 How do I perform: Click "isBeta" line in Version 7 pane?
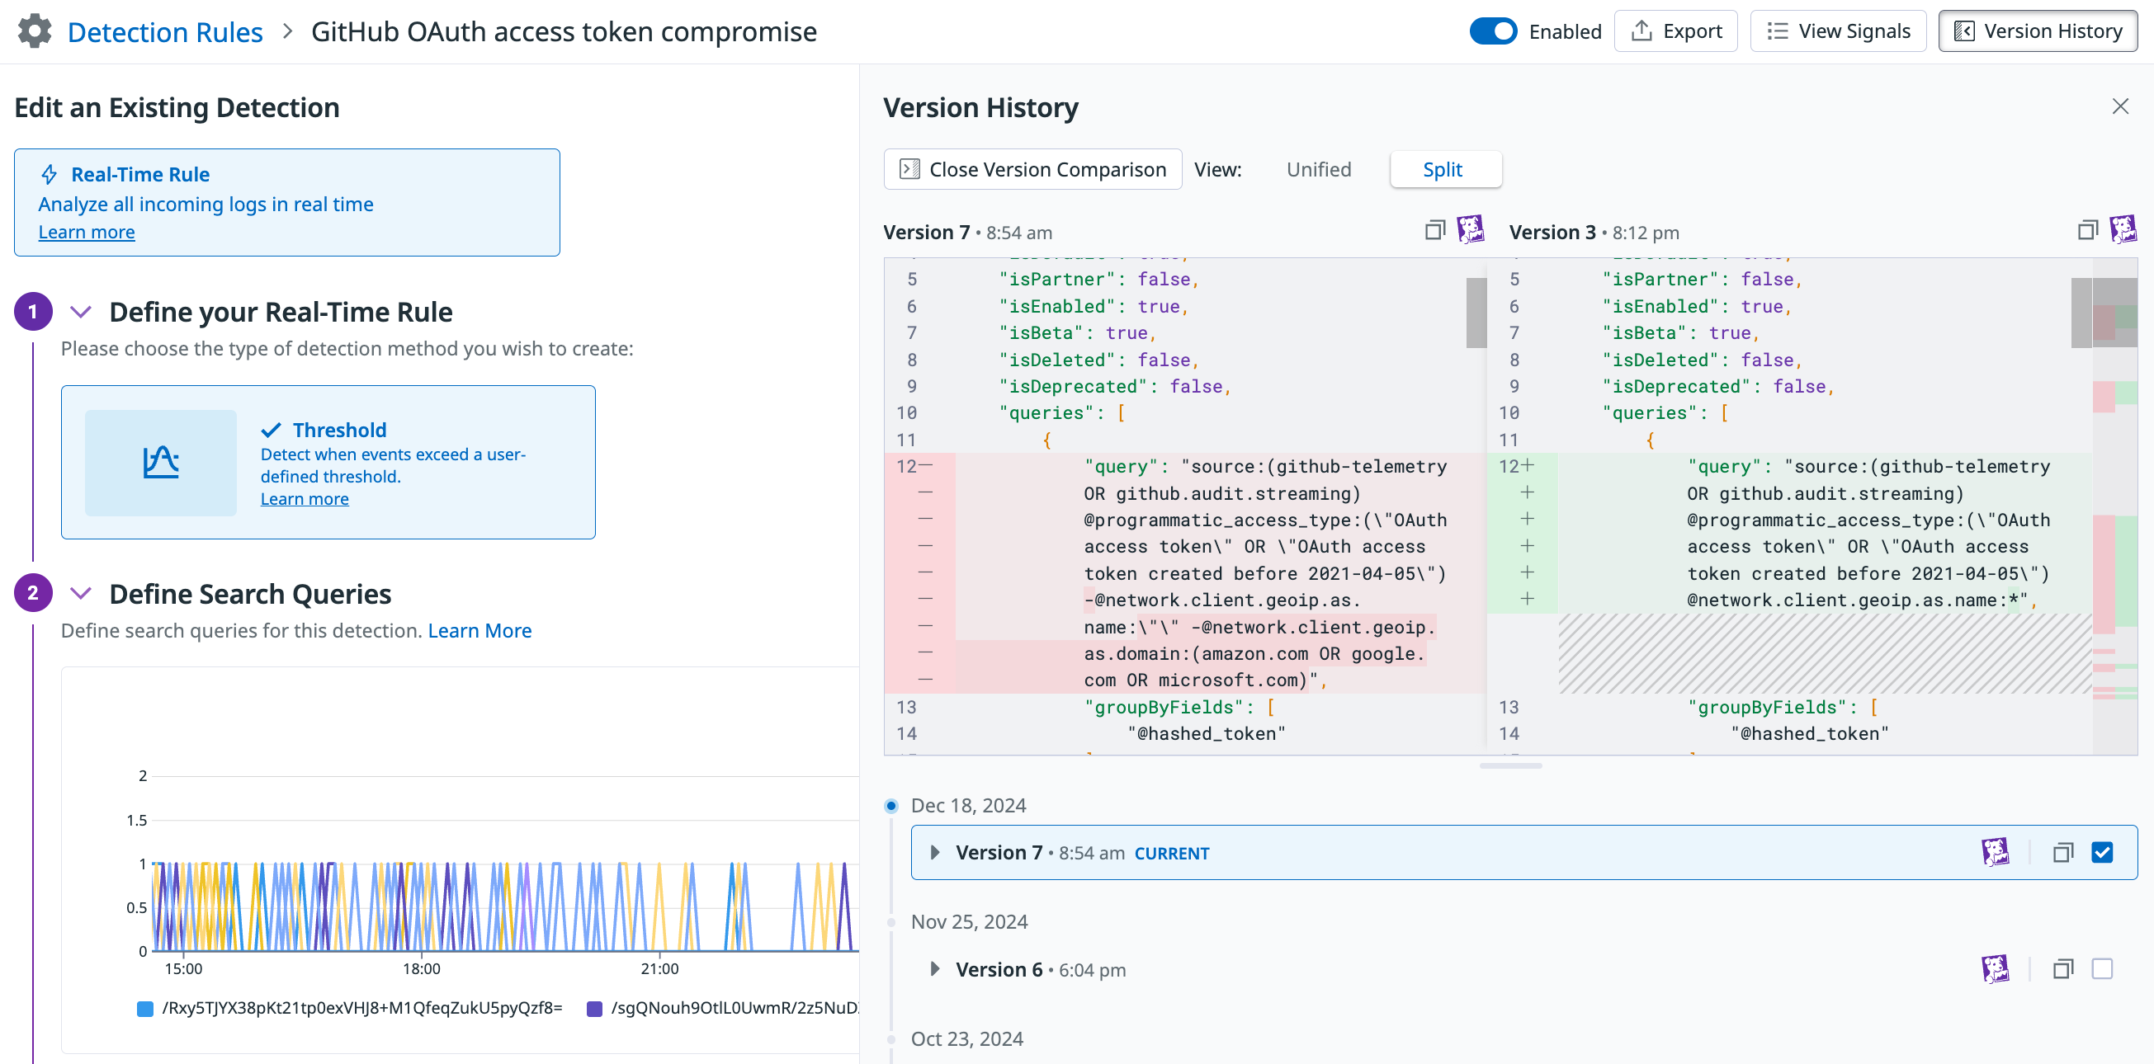[1078, 332]
